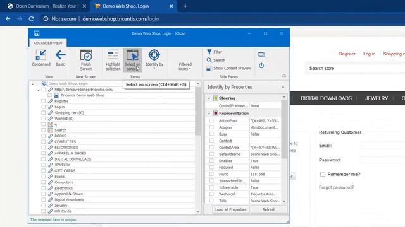Image resolution: width=405 pixels, height=227 pixels.
Task: Click the Register link on the web page
Action: tap(347, 54)
